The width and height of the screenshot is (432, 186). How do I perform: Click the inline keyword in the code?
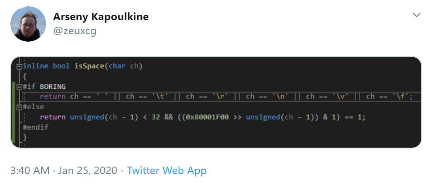36,66
